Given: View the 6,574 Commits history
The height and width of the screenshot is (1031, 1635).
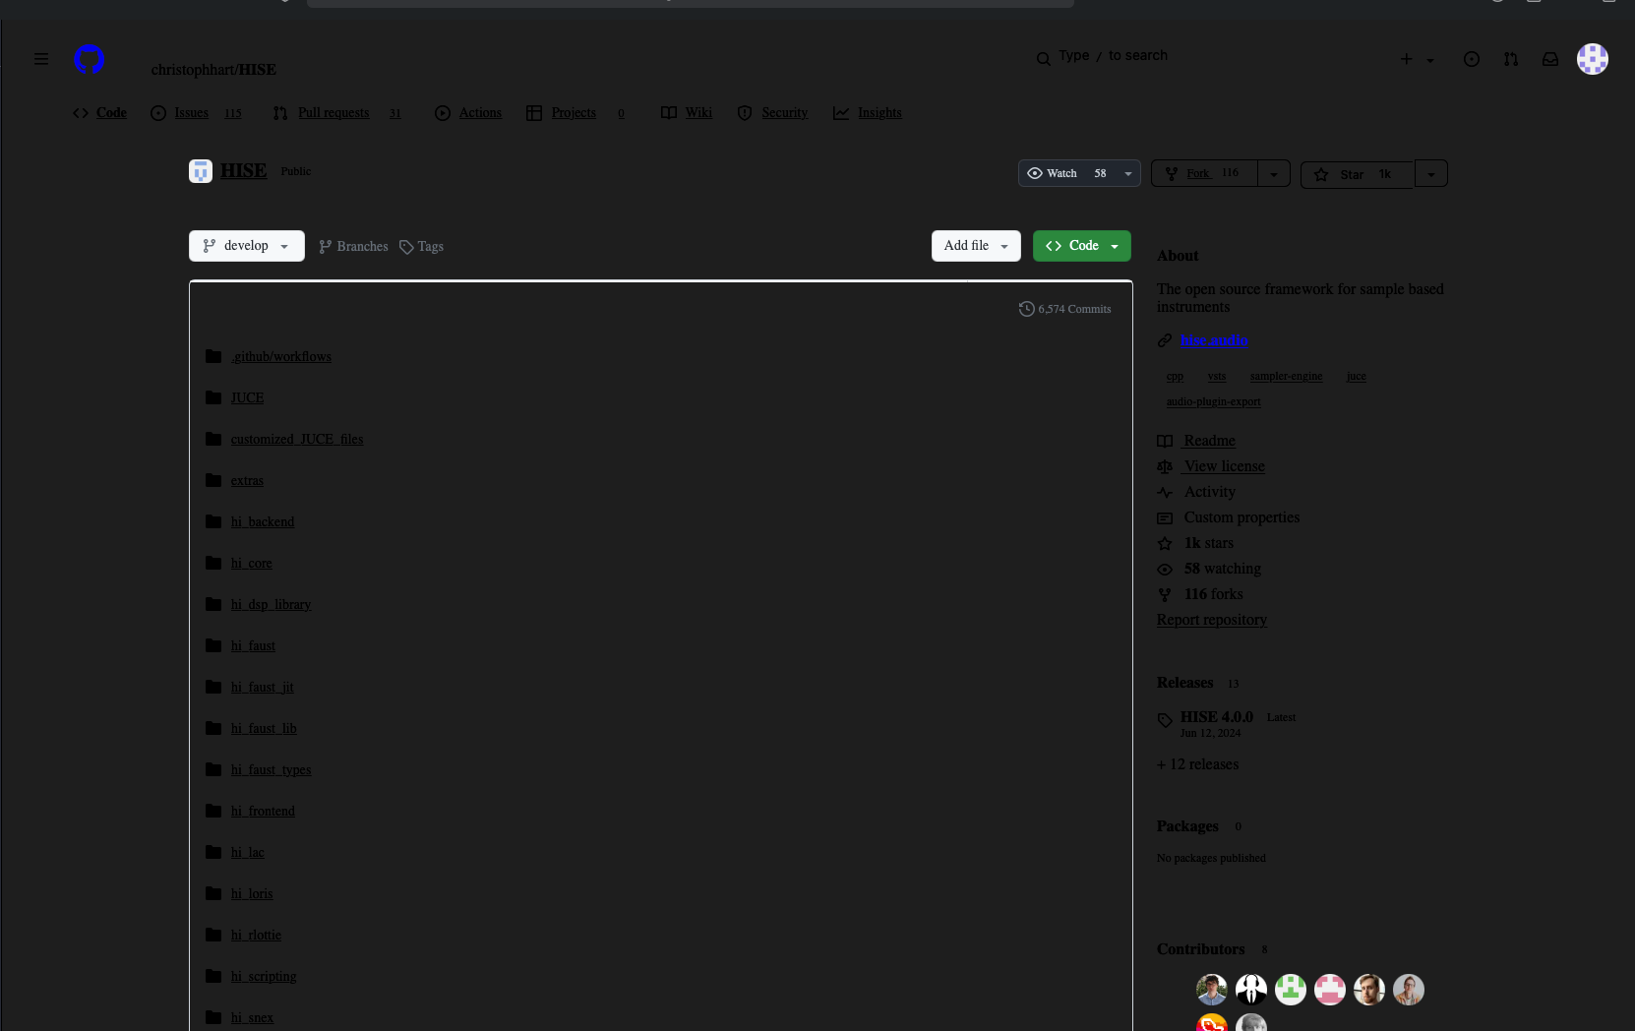Looking at the screenshot, I should click(x=1065, y=309).
